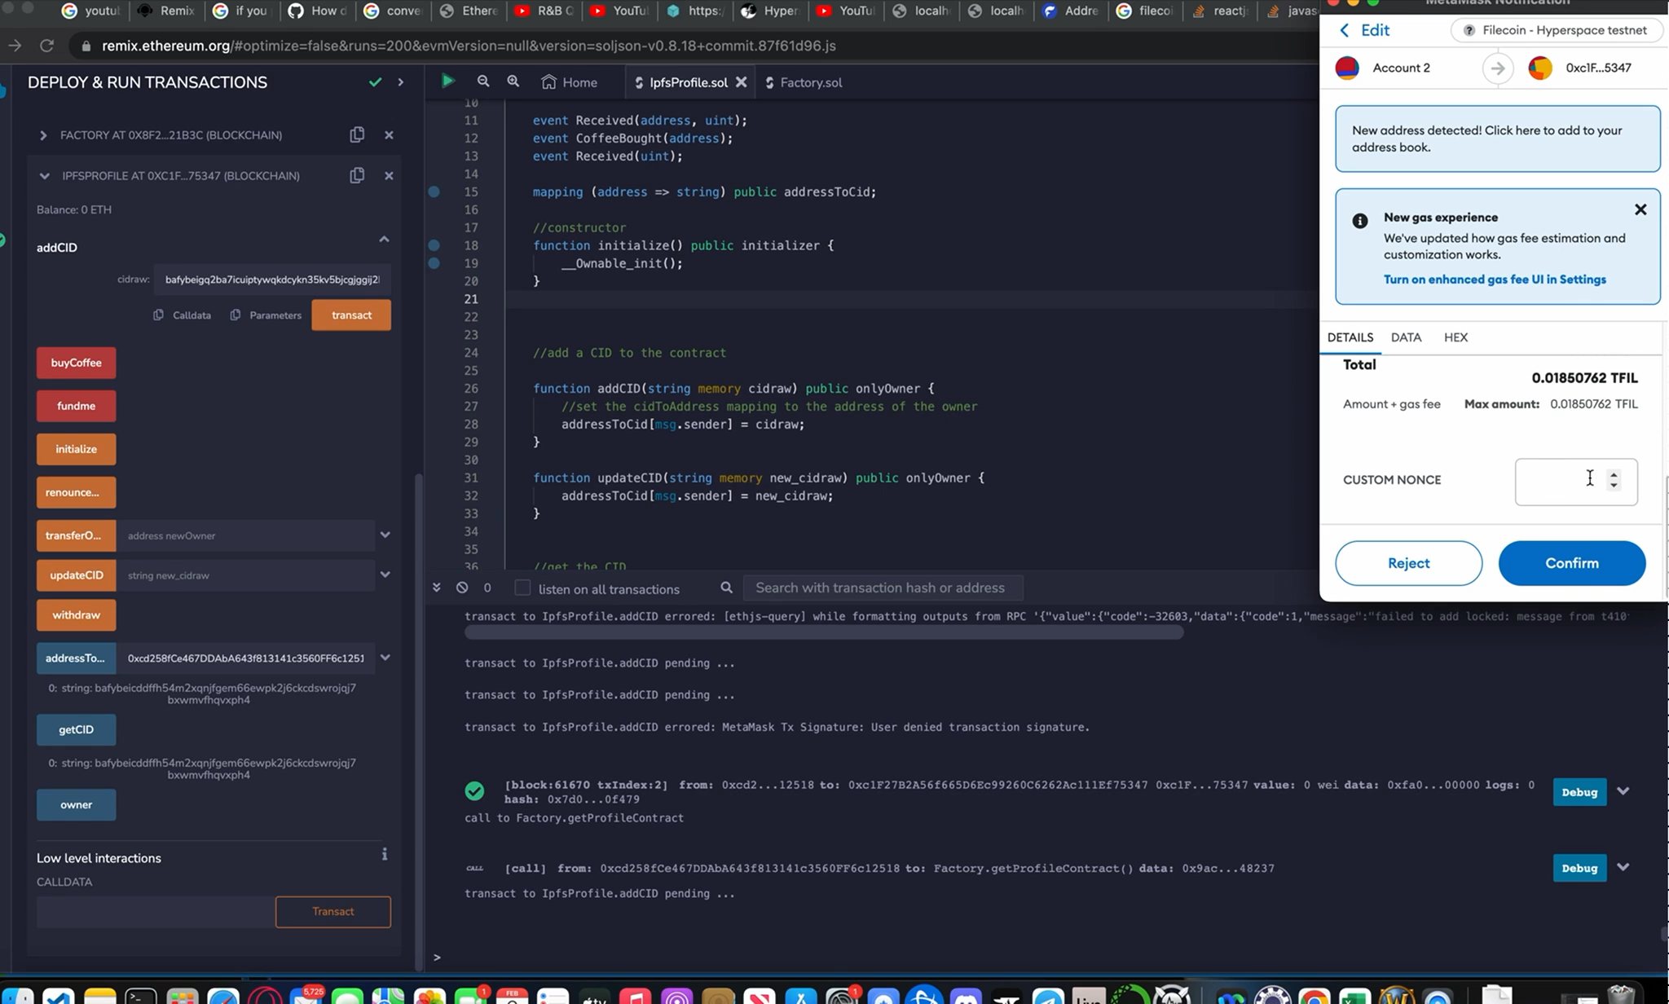Open the Factory.sol tab
Image resolution: width=1669 pixels, height=1004 pixels.
click(804, 82)
